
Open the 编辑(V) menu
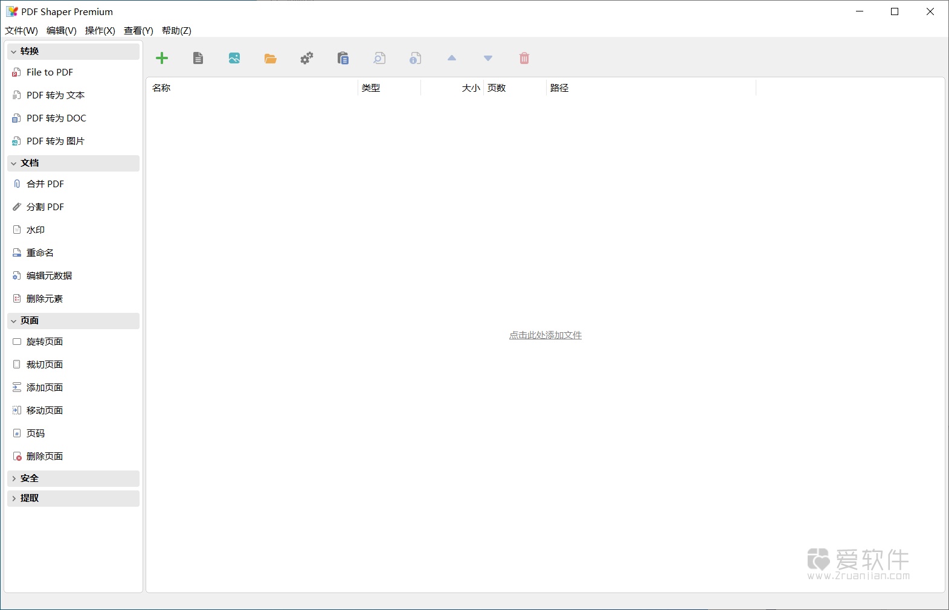click(62, 30)
